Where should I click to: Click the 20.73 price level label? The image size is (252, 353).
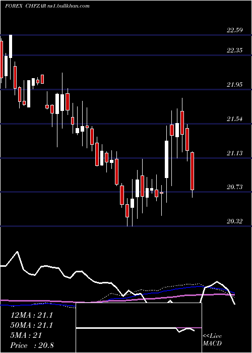pyautogui.click(x=235, y=187)
